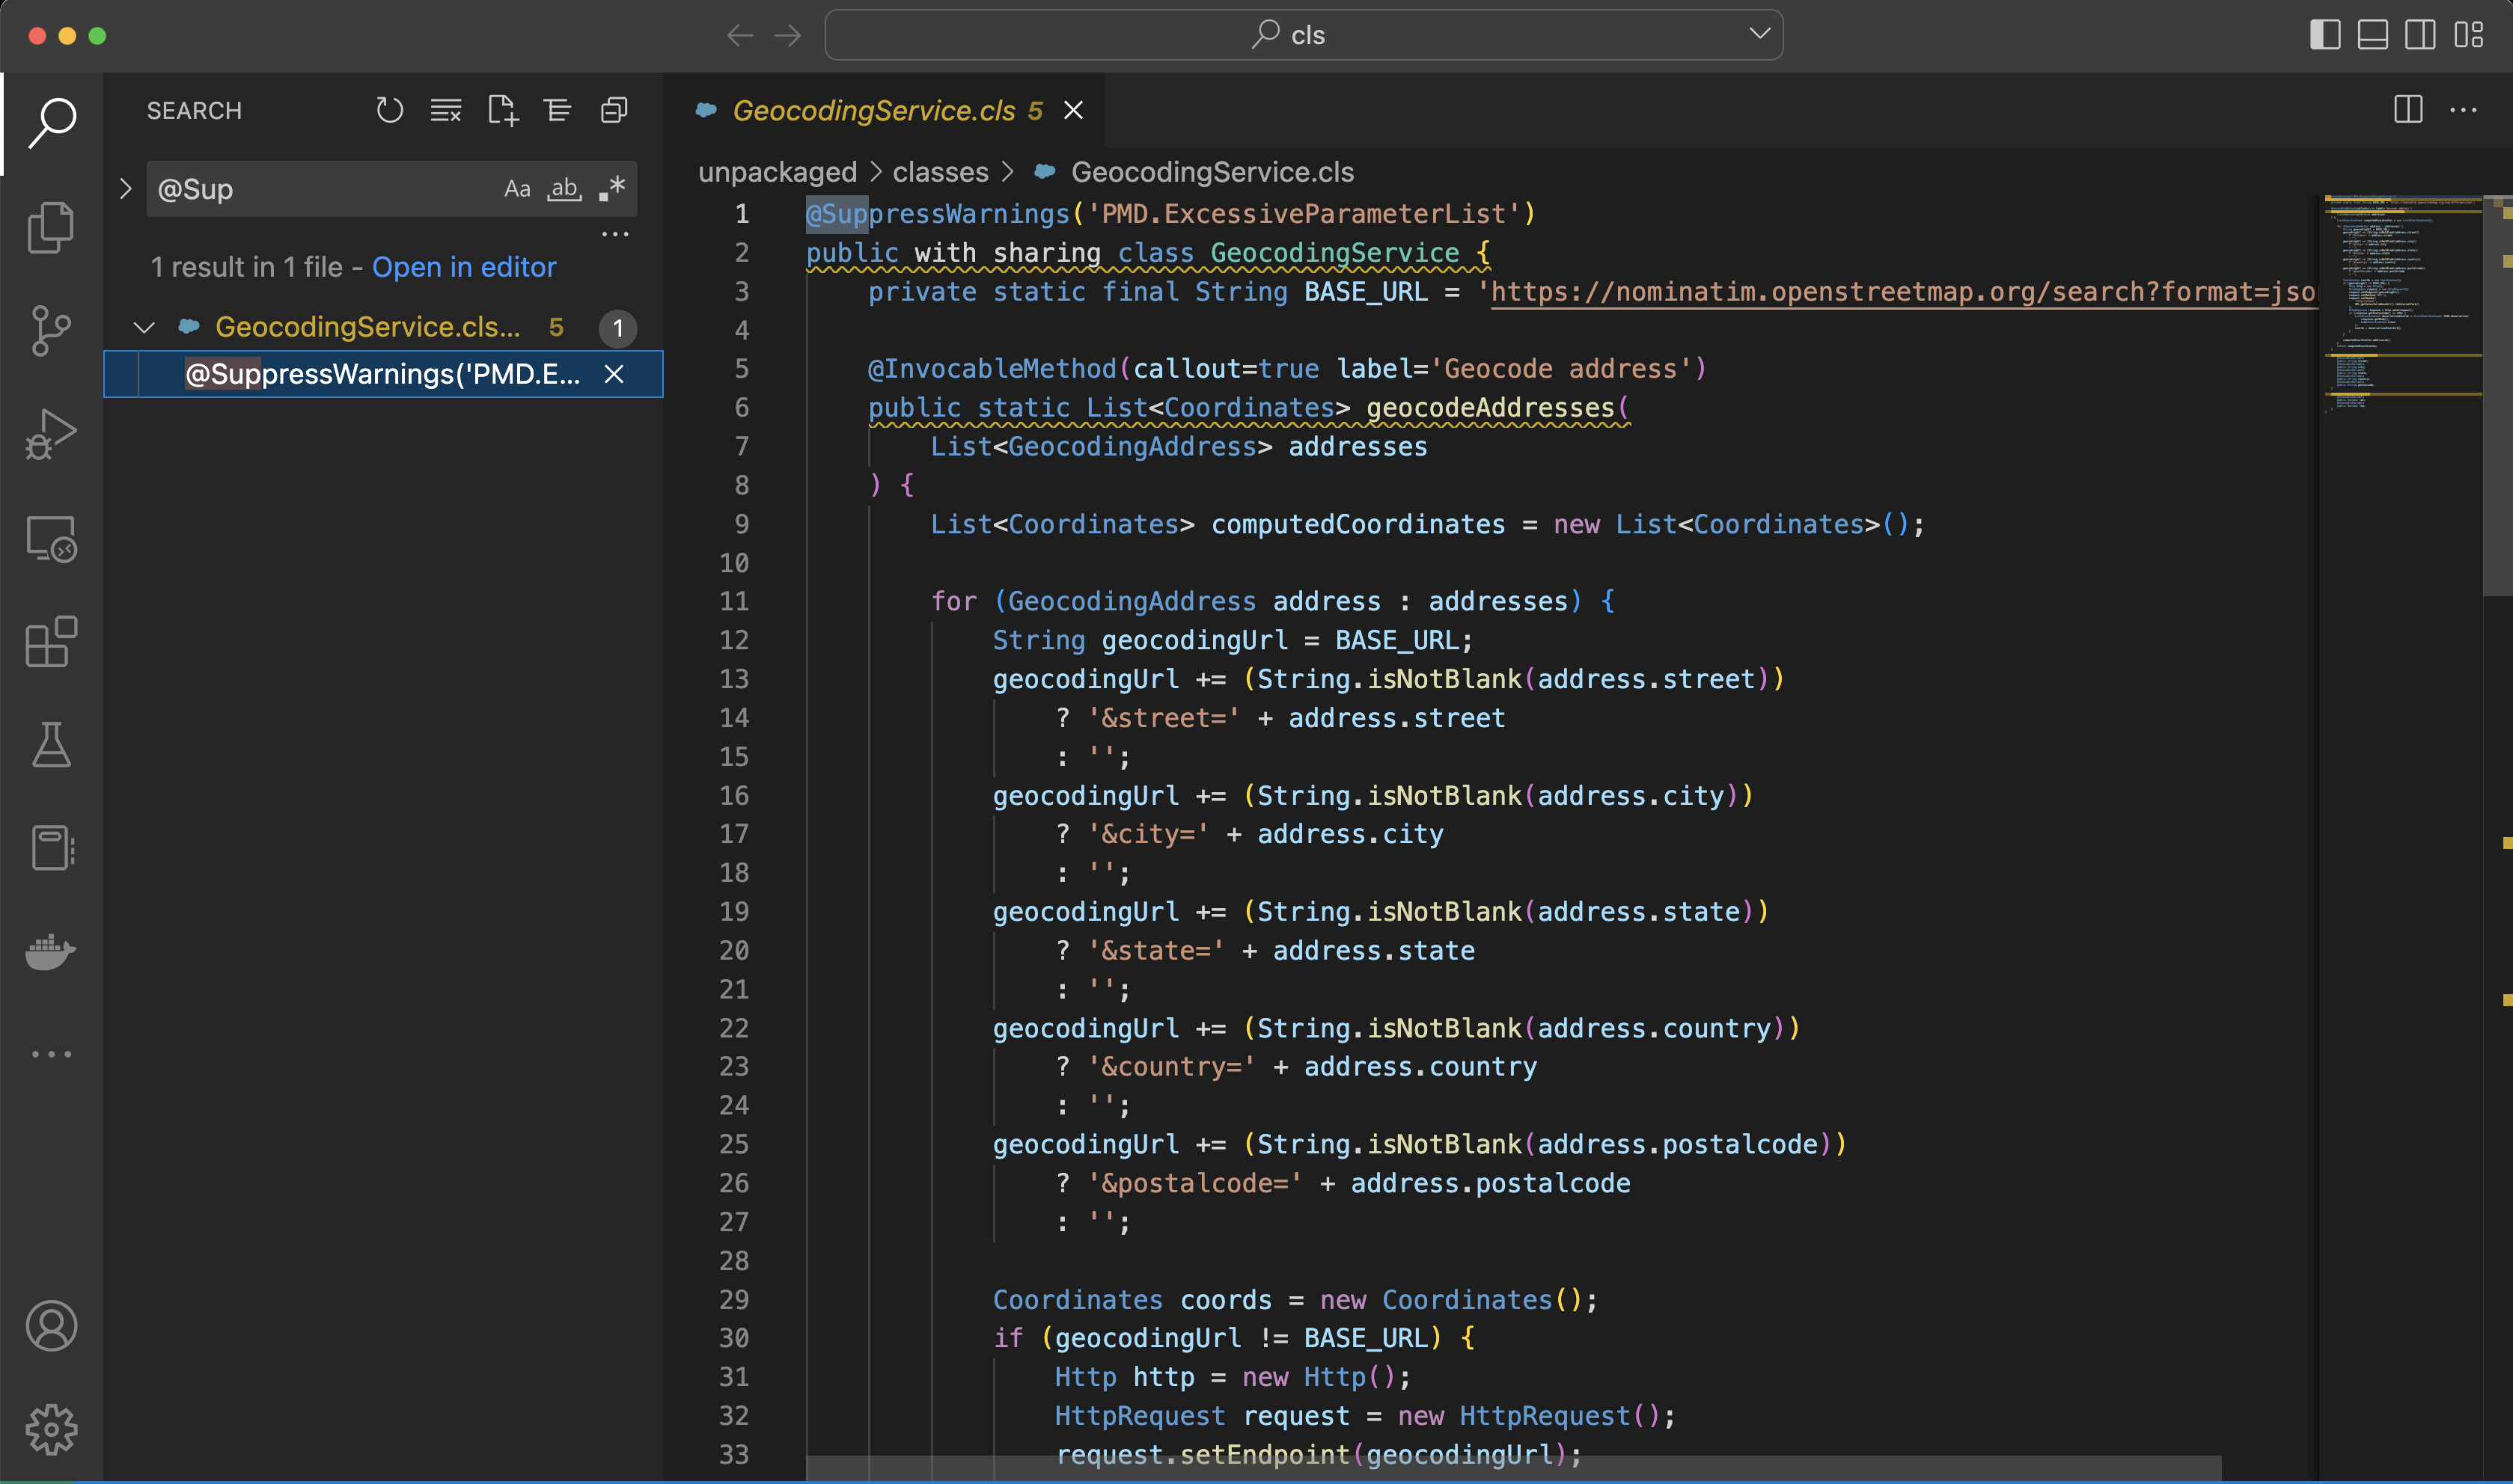Open the Testing flask view
This screenshot has width=2513, height=1484.
[51, 745]
